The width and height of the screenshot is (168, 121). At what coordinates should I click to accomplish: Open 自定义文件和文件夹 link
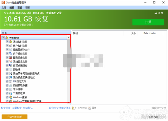60,108
